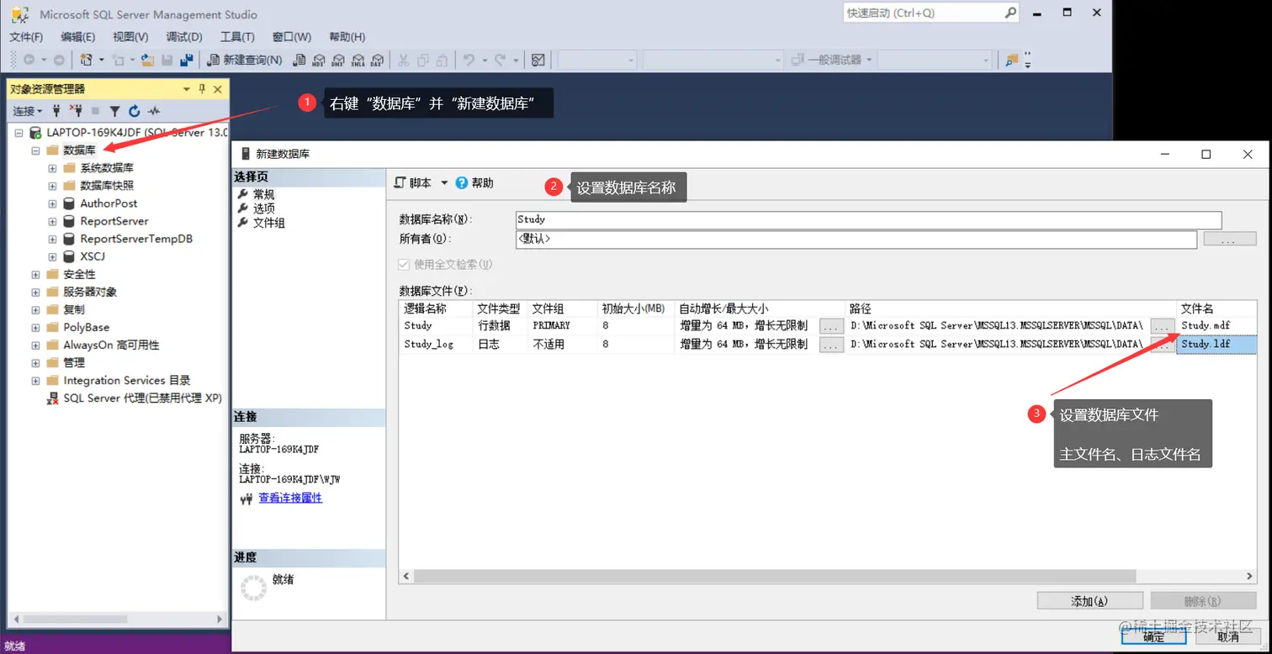The width and height of the screenshot is (1272, 654).
Task: Click the 确定 button
Action: pyautogui.click(x=1153, y=637)
